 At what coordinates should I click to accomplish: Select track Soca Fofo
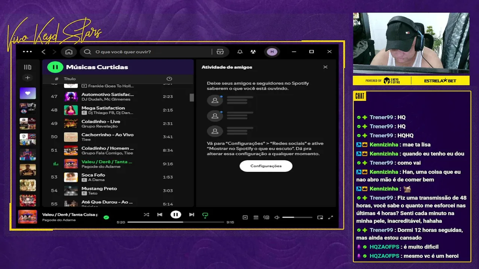tap(118, 177)
